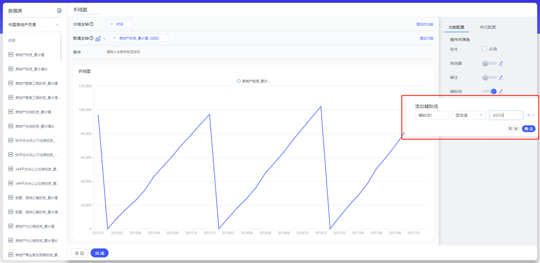Viewport: 540px width, 263px height.
Task: Expand the 时间 group axis dropdown
Action: 119,24
